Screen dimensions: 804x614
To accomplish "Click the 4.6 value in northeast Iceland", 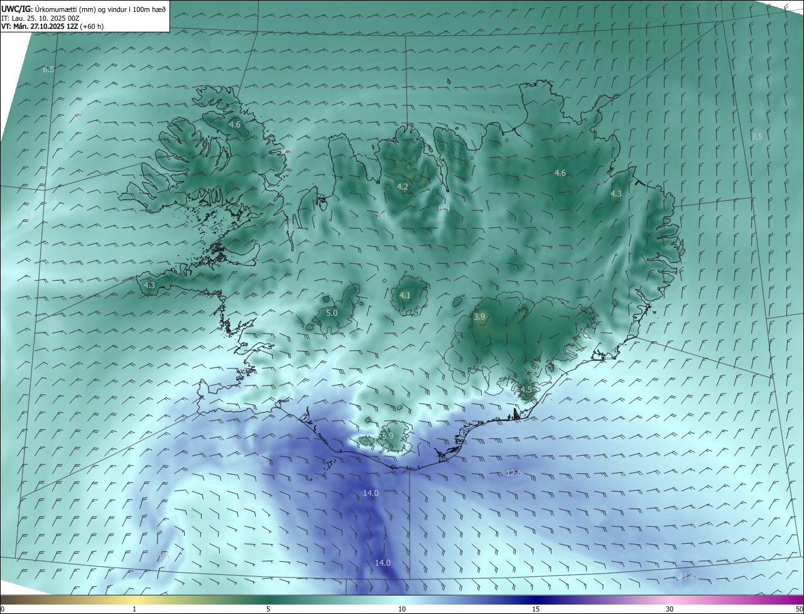I will click(560, 173).
